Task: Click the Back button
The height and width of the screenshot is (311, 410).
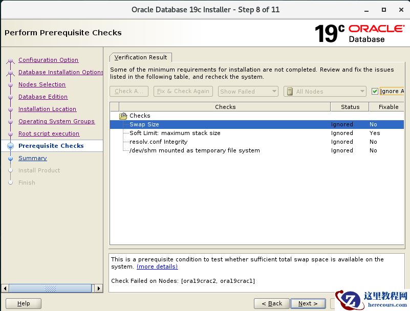Action: (x=272, y=303)
